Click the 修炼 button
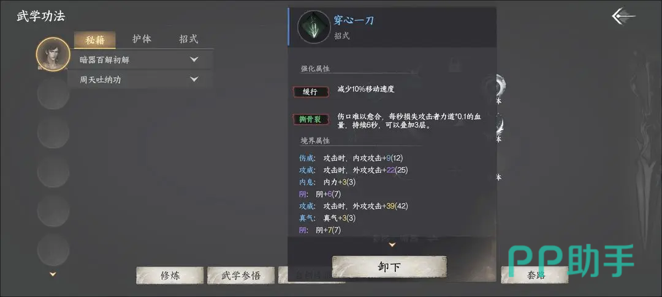Viewport: 662px width, 297px height. point(170,276)
